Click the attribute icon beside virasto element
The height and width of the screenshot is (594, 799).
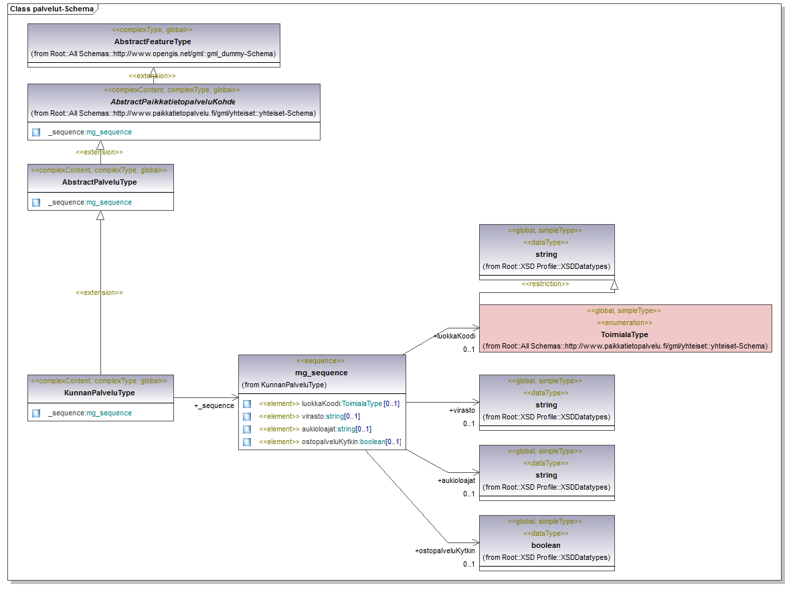pyautogui.click(x=247, y=416)
